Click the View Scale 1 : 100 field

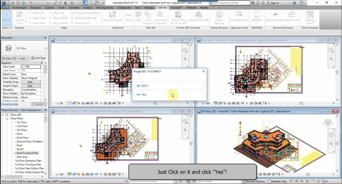point(31,67)
